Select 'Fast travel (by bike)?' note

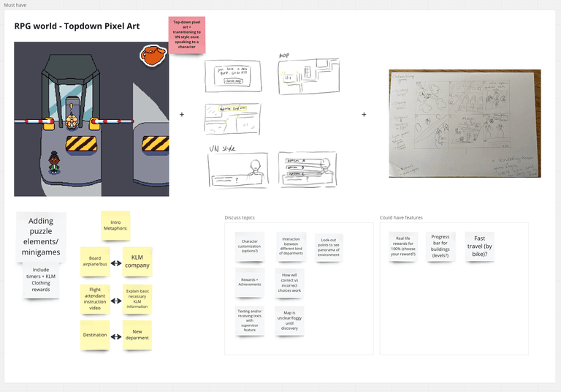pyautogui.click(x=480, y=246)
